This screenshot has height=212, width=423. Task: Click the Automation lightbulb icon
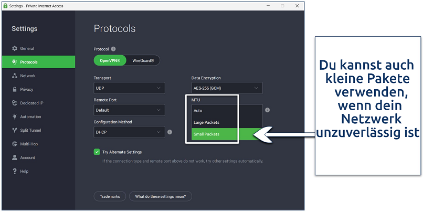coord(15,116)
